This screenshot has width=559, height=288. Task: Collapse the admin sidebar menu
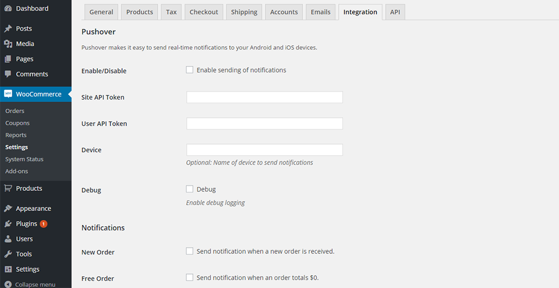coord(8,284)
